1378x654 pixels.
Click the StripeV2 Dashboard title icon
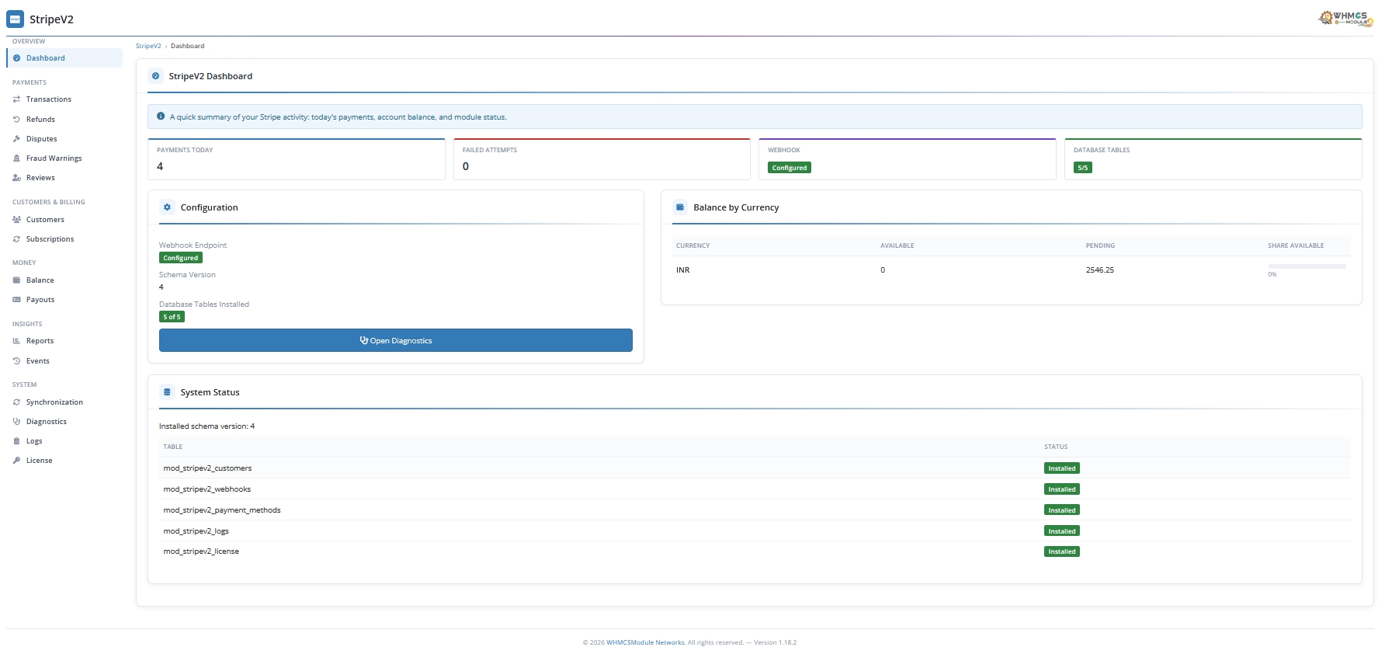pyautogui.click(x=155, y=76)
